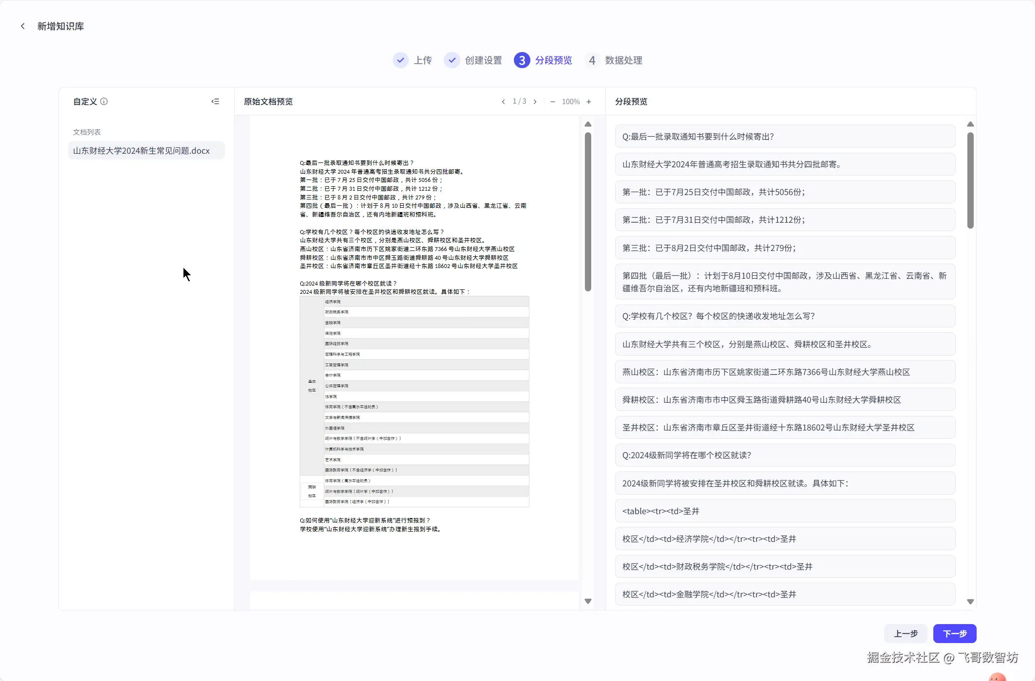The width and height of the screenshot is (1035, 681).
Task: Select segment 2024级新同学将被安排在圣井校区和舜耕校区就读
Action: tap(785, 484)
